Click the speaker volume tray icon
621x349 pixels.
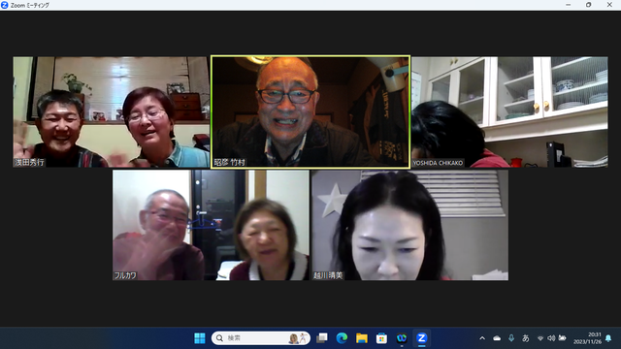551,338
